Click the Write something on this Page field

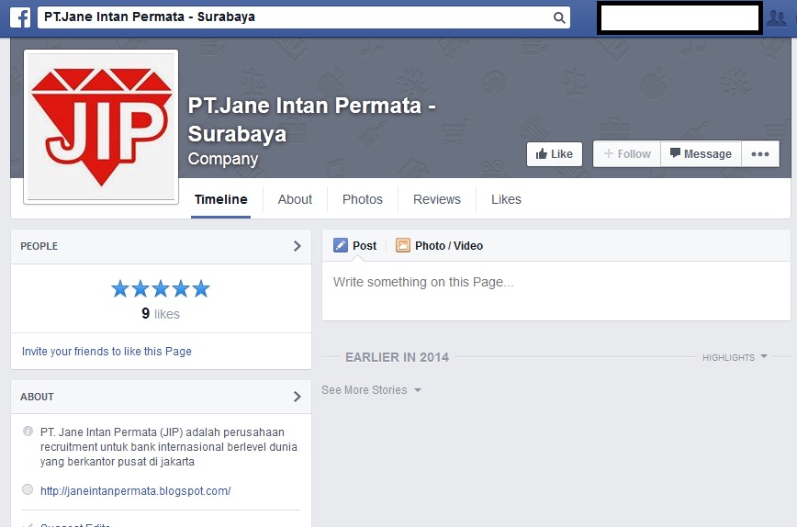(556, 291)
